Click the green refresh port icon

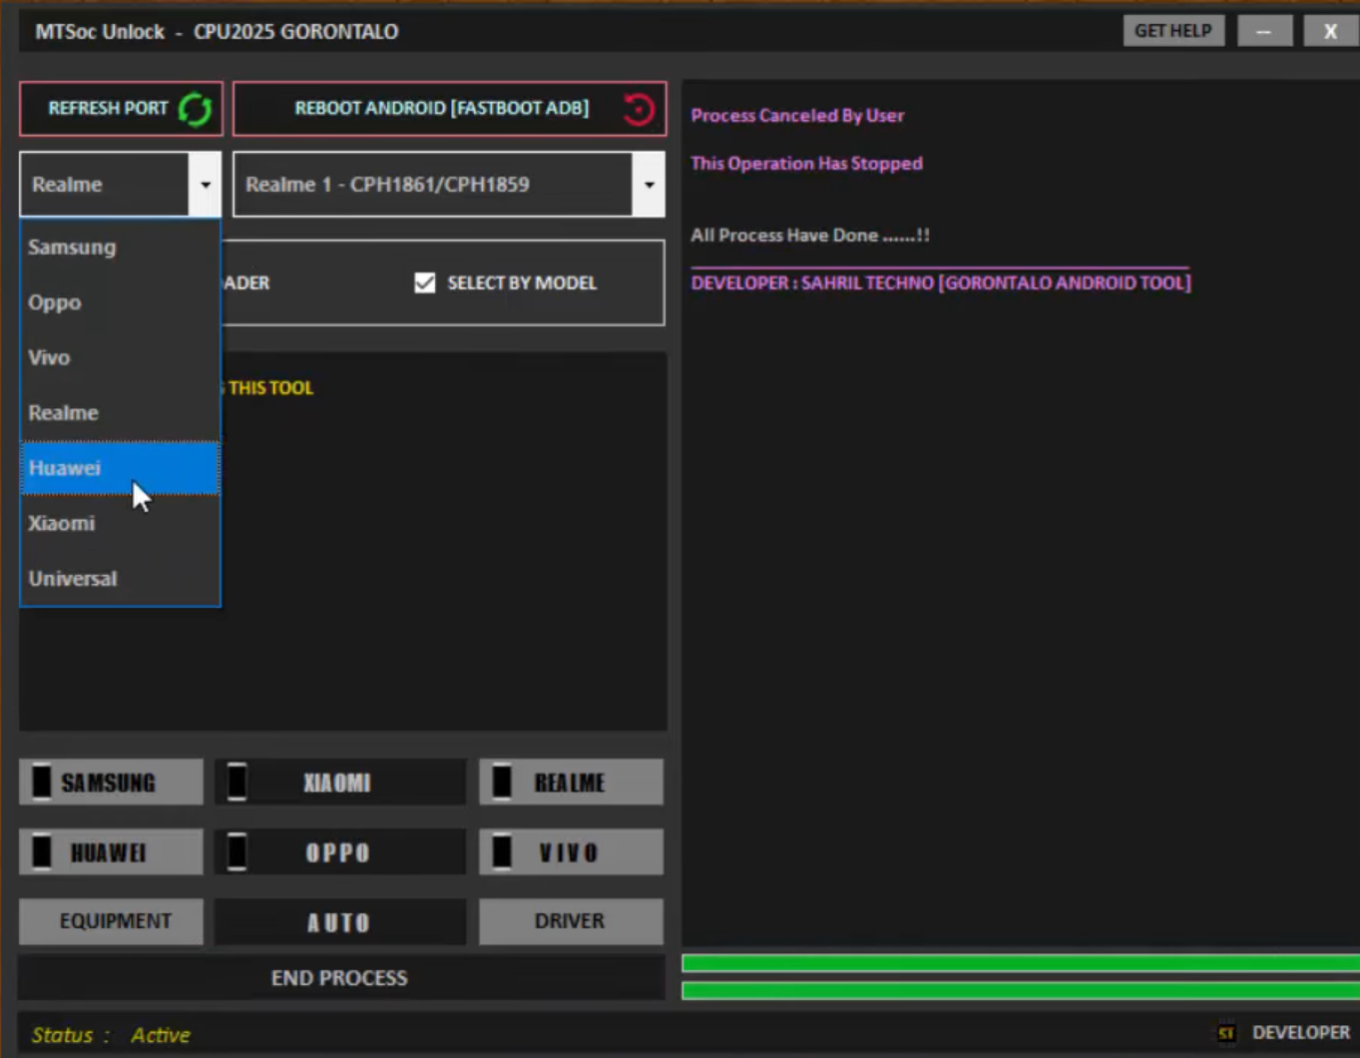click(x=195, y=109)
